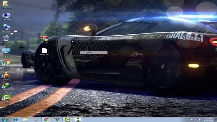The width and height of the screenshot is (217, 122).
Task: Switch to the green Camtasia taskbar button
Action: click(67, 120)
